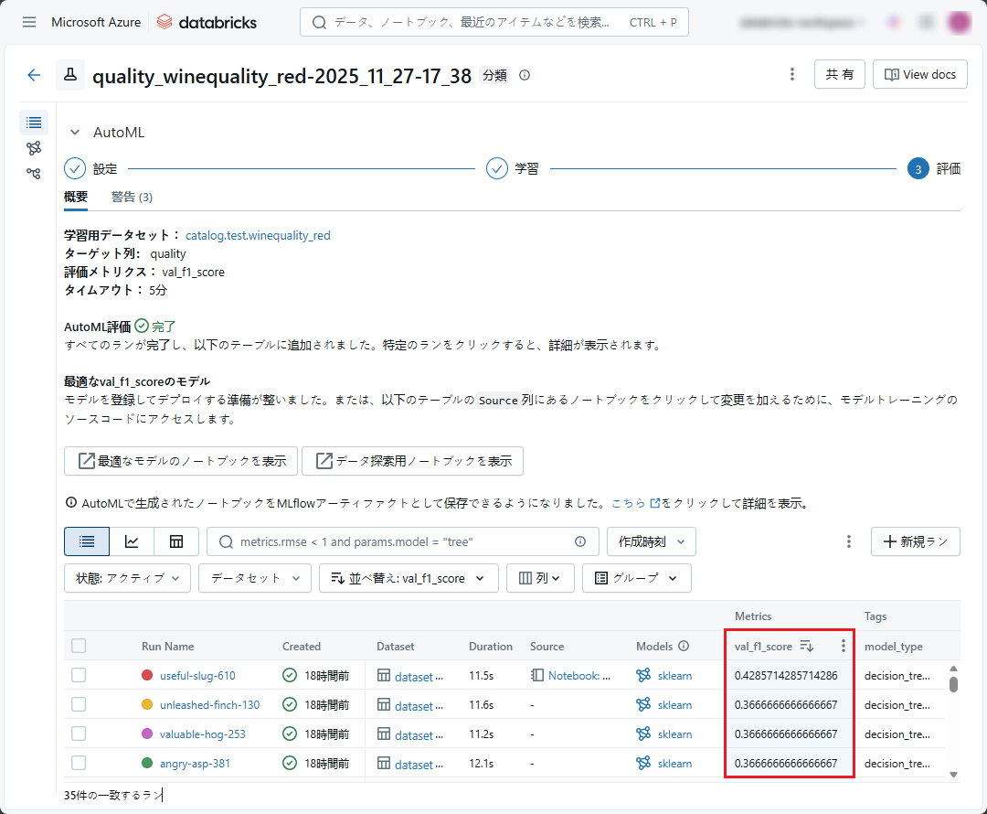Select the valuable-hog-253 run checkbox
Screen dimensions: 987x814
(x=79, y=734)
